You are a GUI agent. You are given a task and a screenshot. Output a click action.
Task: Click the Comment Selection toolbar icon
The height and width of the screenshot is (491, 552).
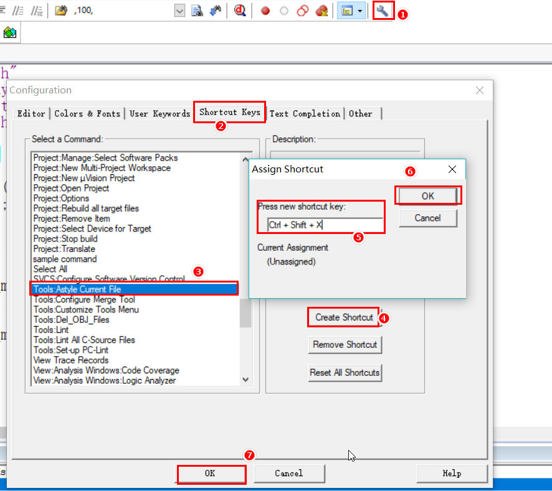pos(17,11)
